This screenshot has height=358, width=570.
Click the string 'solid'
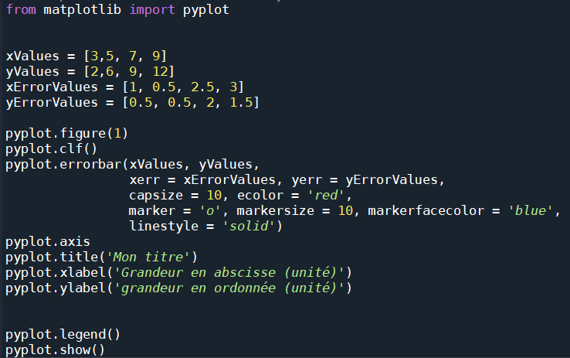(249, 227)
